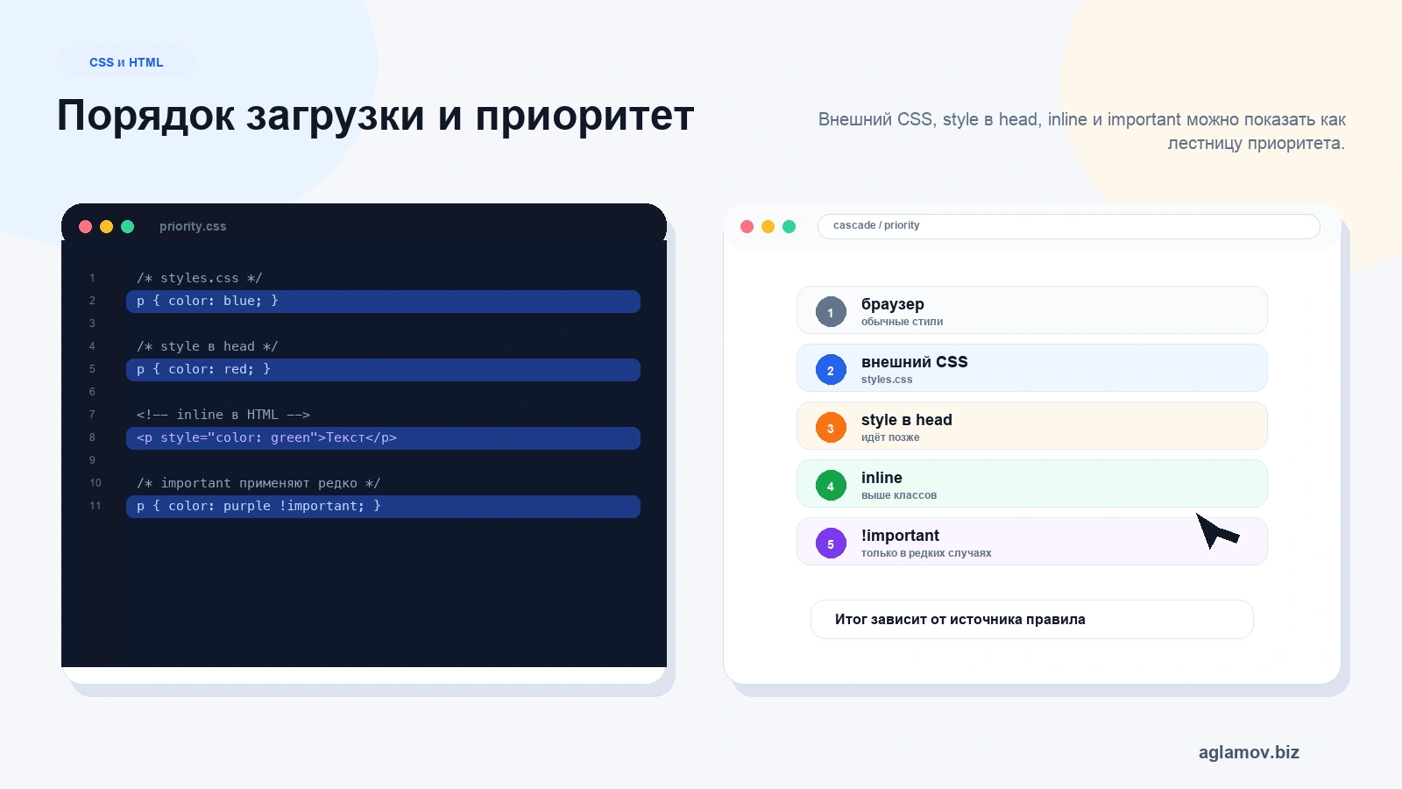Image resolution: width=1402 pixels, height=789 pixels.
Task: Click the orange number 3 badge beside style в head
Action: pyautogui.click(x=831, y=428)
